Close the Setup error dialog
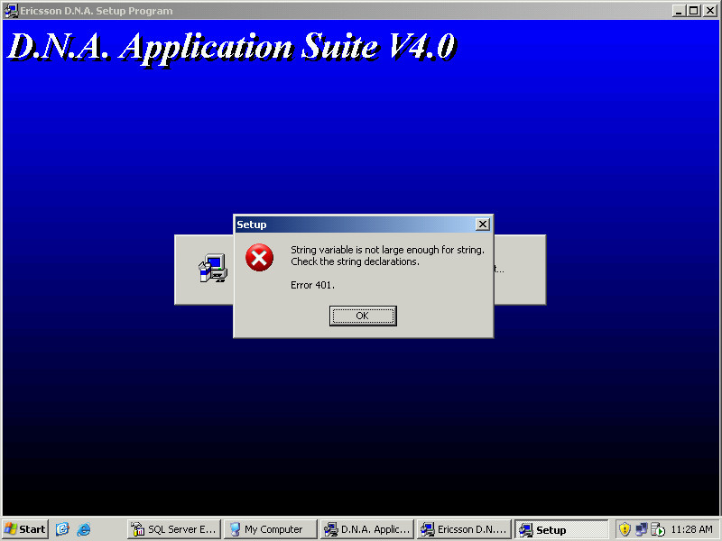The image size is (722, 541). pos(482,225)
